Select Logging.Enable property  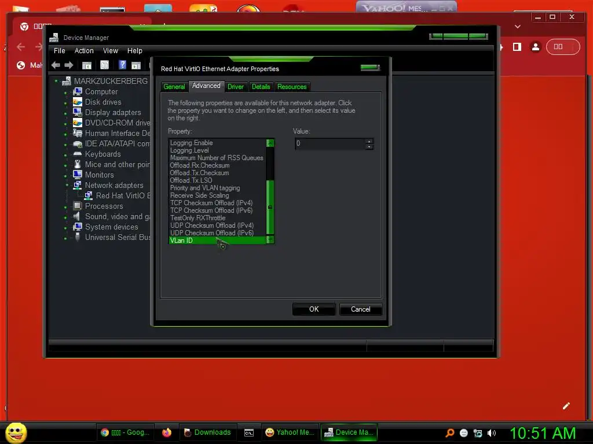pos(218,143)
